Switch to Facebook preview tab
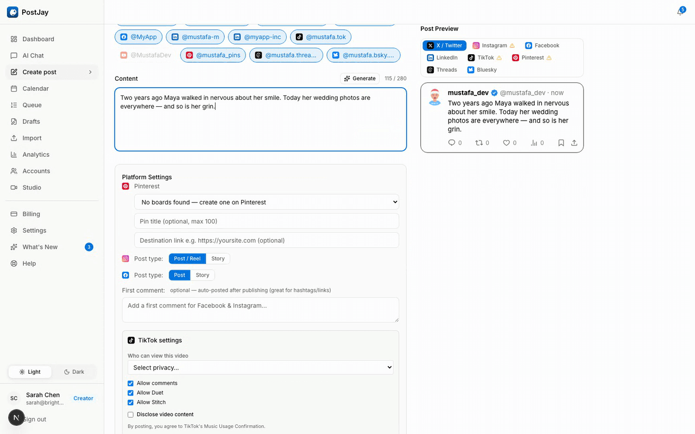Image resolution: width=695 pixels, height=434 pixels. coord(542,46)
